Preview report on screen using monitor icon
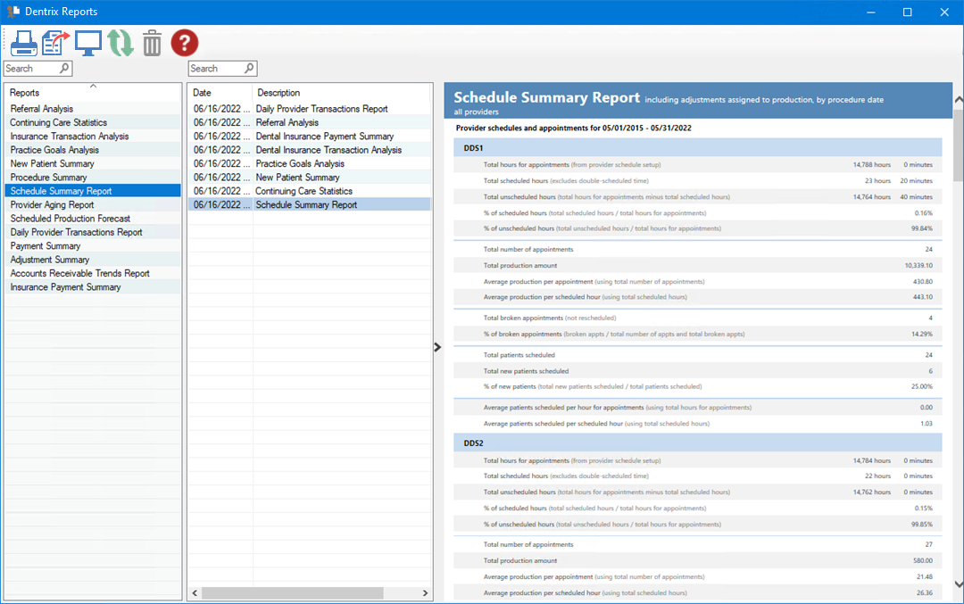Viewport: 964px width, 604px height. click(87, 42)
